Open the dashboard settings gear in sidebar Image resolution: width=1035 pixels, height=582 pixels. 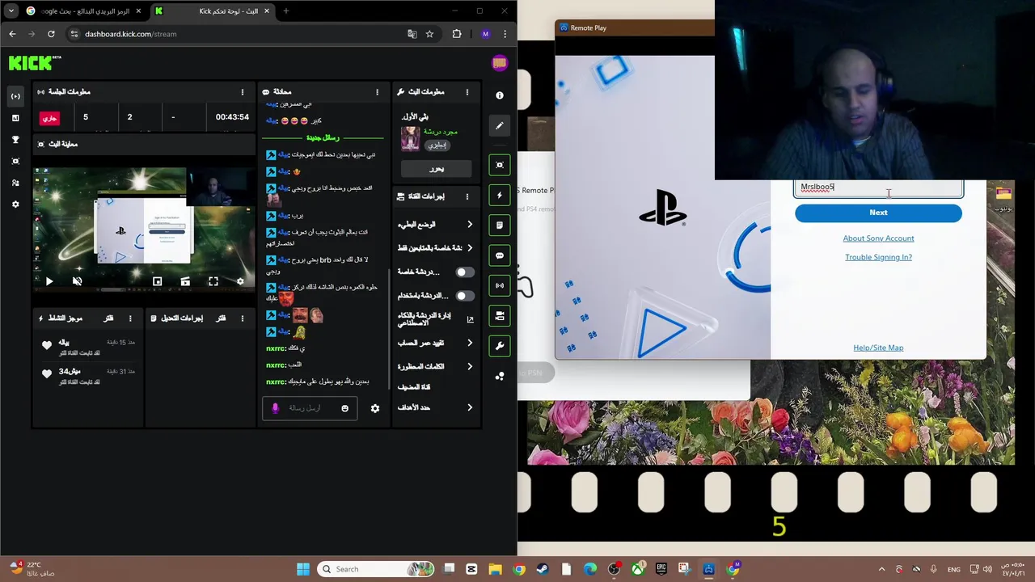[15, 205]
